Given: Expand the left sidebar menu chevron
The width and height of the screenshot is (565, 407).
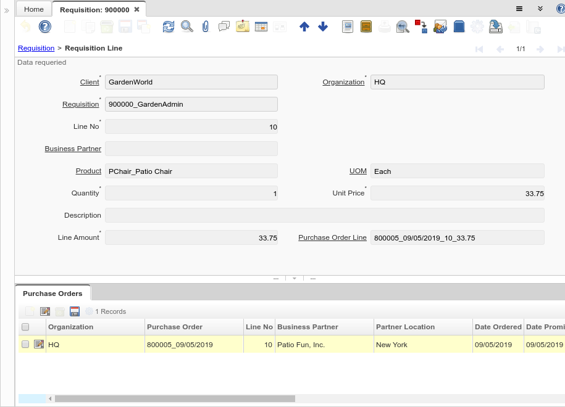Looking at the screenshot, I should tap(7, 10).
